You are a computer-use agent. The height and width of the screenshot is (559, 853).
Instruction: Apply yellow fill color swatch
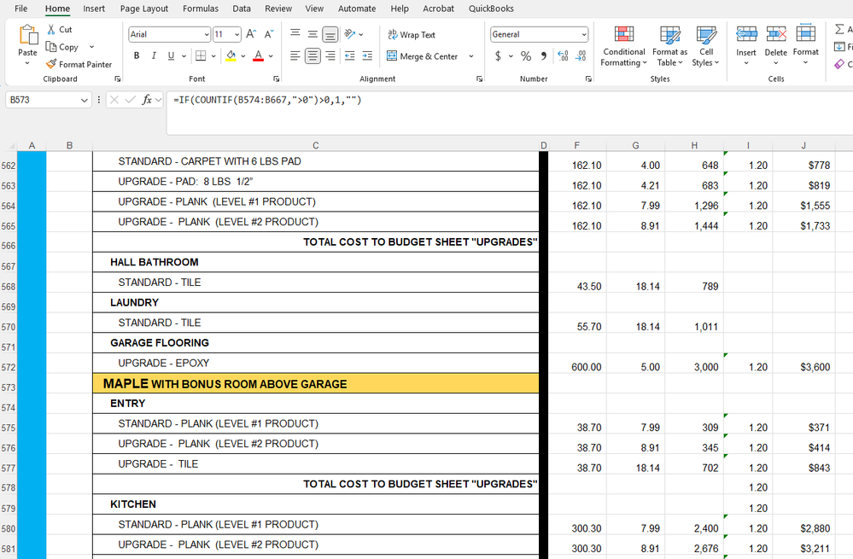pyautogui.click(x=231, y=56)
